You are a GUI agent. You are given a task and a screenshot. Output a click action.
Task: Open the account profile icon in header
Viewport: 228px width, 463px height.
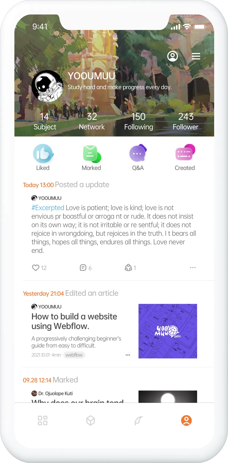(173, 56)
